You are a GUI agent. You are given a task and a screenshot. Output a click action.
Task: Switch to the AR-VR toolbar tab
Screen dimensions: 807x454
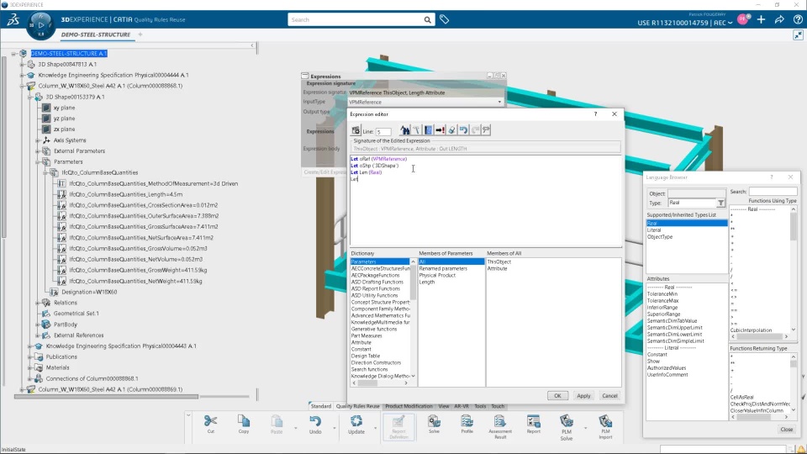pos(462,406)
